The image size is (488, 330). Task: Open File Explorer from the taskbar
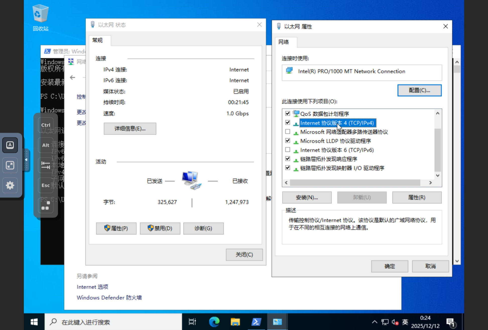click(x=235, y=322)
